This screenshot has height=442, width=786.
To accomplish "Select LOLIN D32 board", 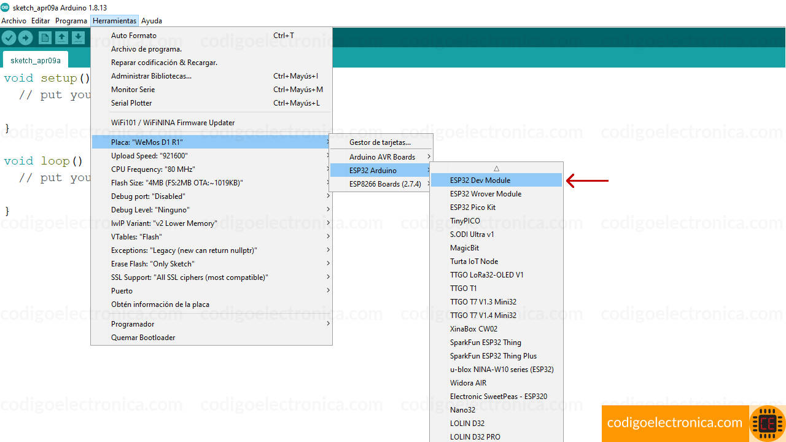I will coord(496,424).
